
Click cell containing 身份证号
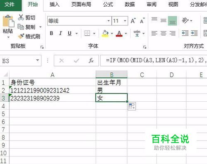point(53,83)
